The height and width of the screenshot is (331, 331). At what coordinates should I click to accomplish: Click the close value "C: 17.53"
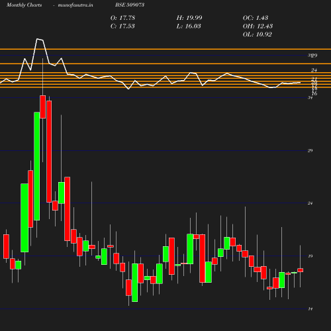[x=122, y=26]
